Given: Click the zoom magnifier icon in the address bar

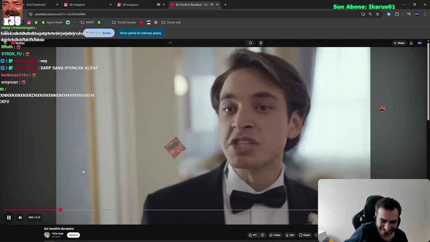Looking at the screenshot, I should [x=370, y=14].
